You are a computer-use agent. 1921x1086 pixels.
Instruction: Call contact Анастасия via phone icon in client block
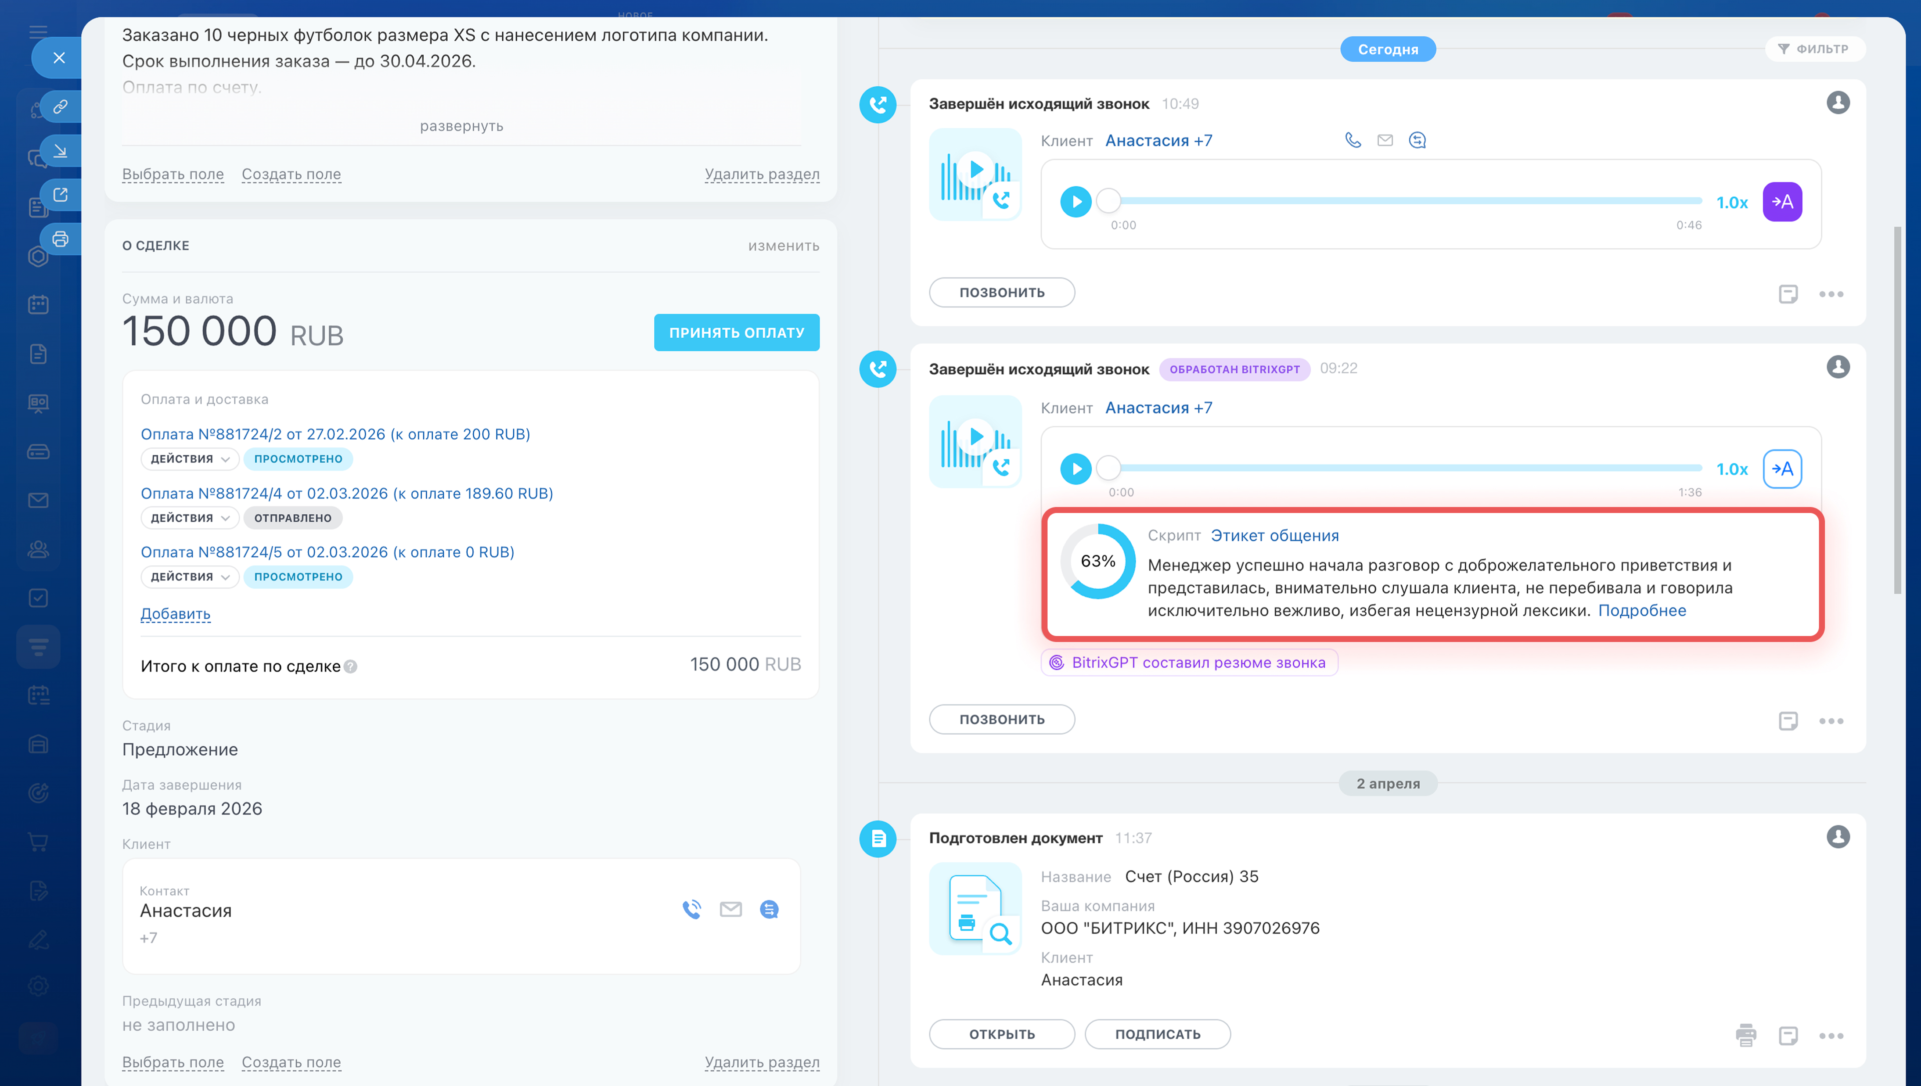(691, 908)
